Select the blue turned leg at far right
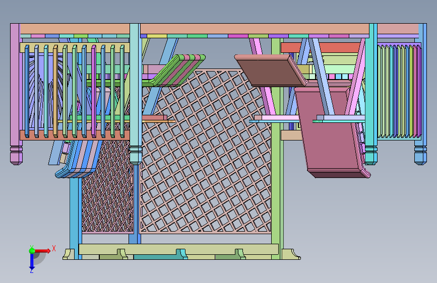 pos(420,94)
